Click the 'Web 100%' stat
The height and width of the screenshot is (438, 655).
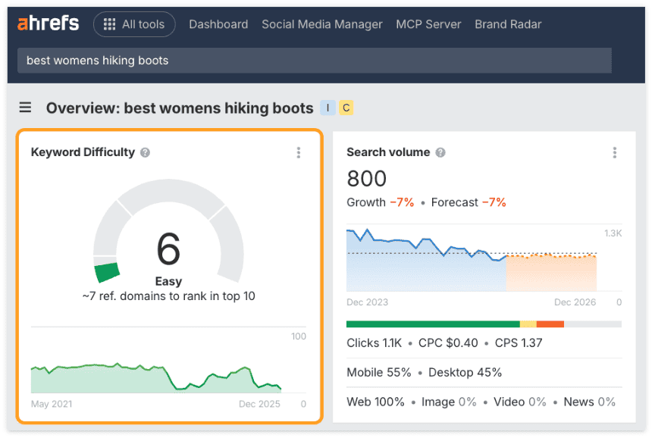pos(375,402)
